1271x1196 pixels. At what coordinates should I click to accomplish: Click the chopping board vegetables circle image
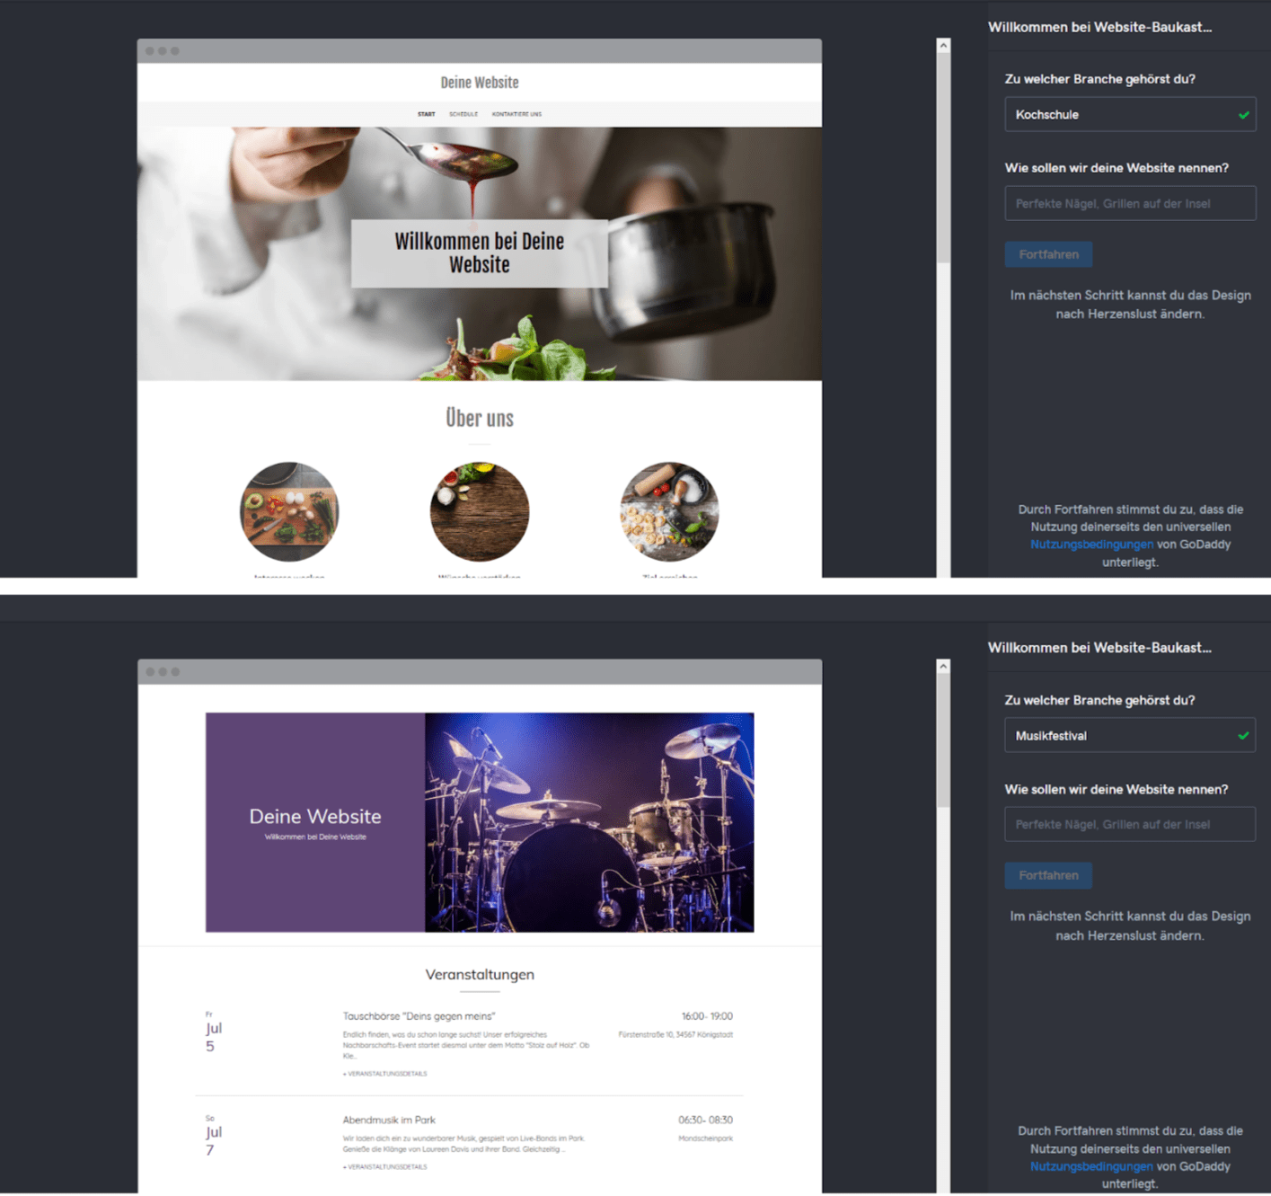(x=289, y=511)
